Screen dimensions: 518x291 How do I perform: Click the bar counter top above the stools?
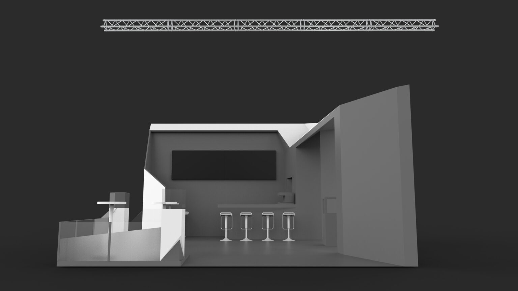(x=250, y=205)
